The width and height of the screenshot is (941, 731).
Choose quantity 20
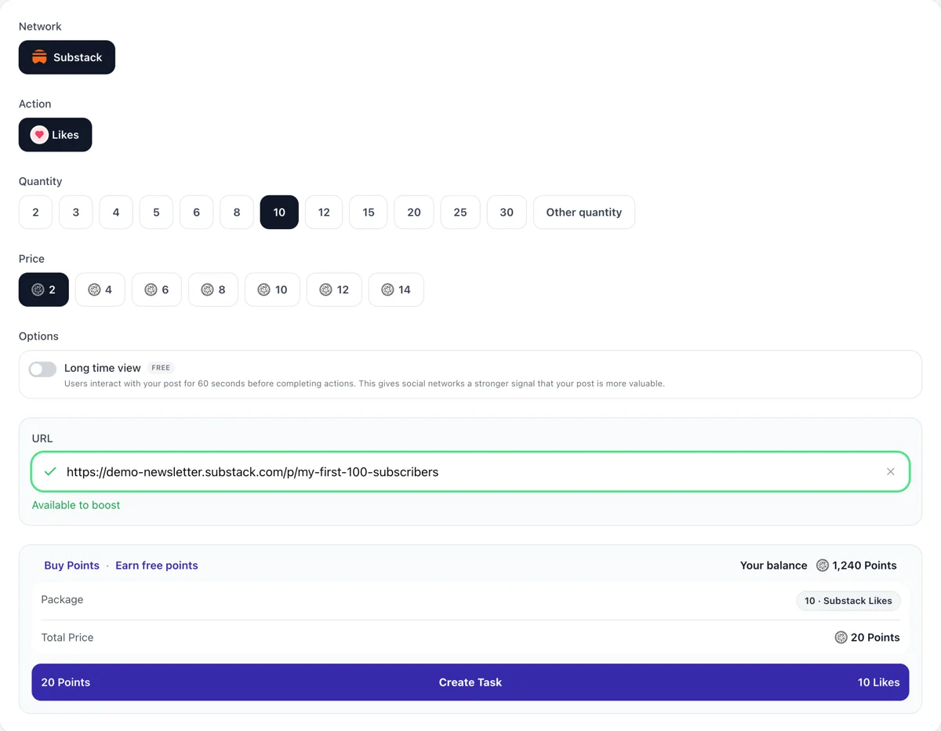(414, 213)
